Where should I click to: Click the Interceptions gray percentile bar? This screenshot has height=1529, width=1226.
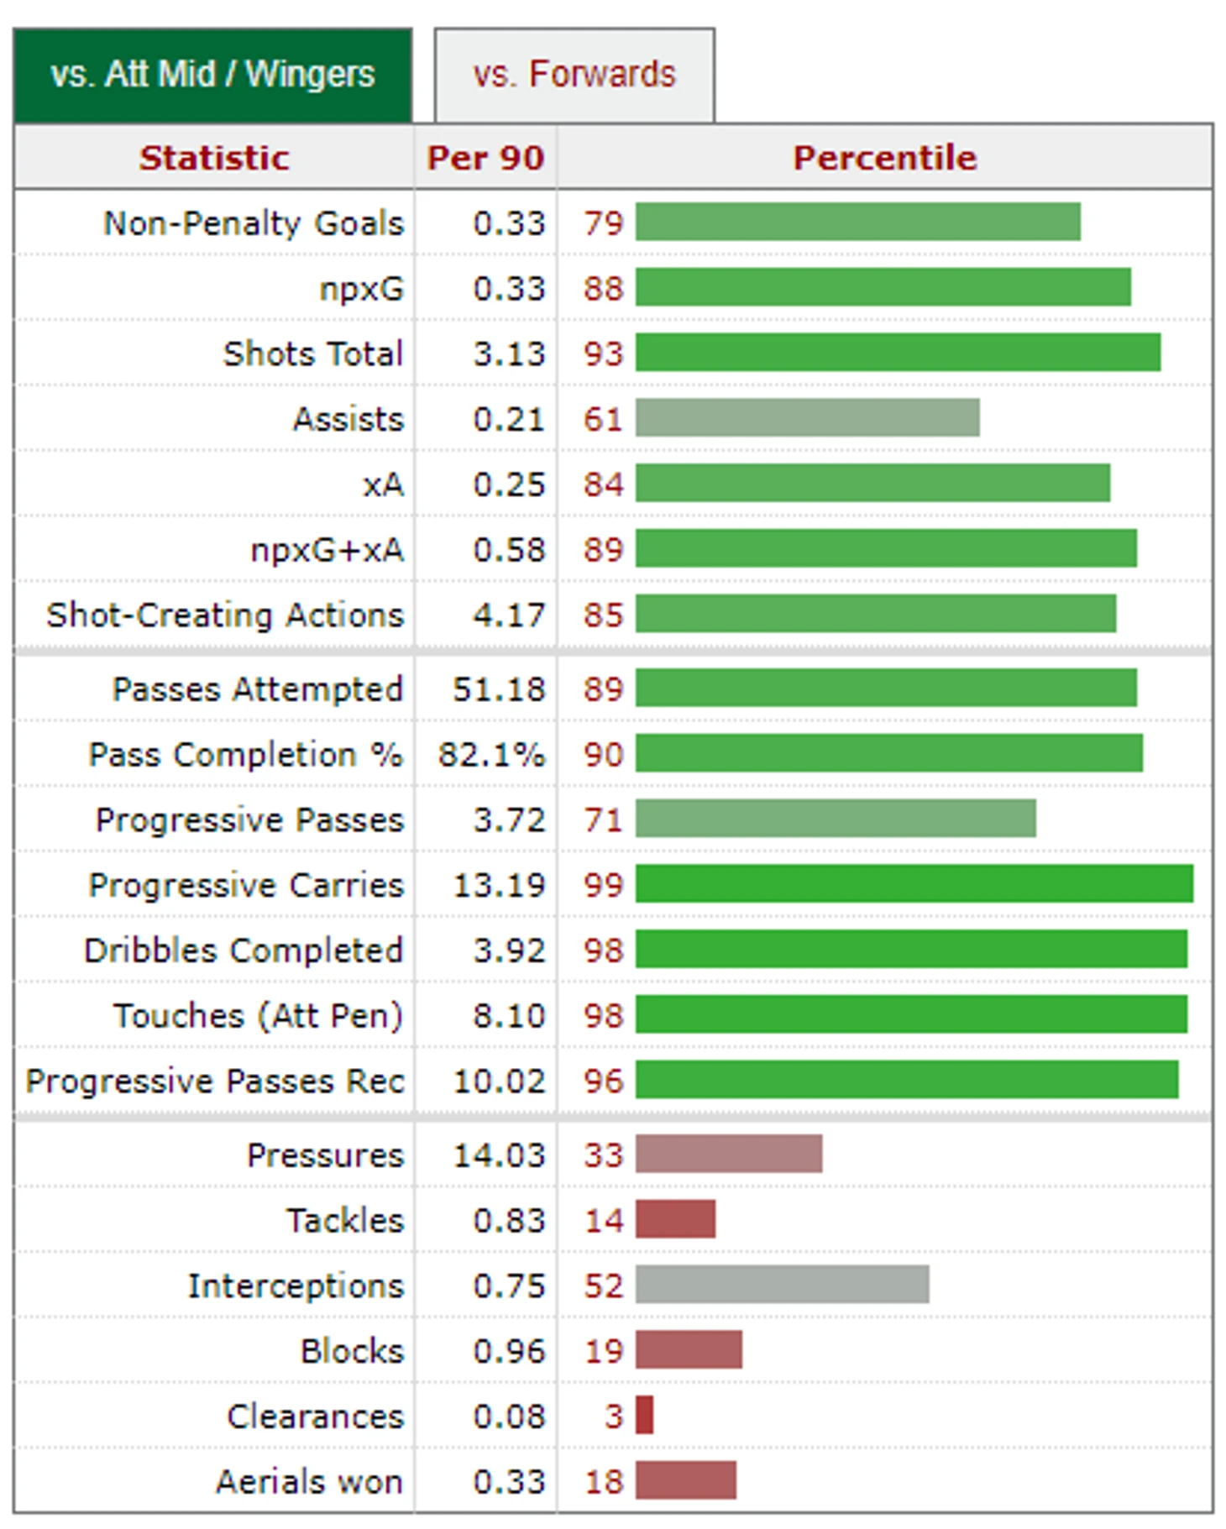pyautogui.click(x=783, y=1285)
